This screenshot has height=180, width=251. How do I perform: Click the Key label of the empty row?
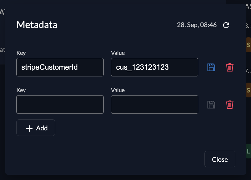pos(21,90)
